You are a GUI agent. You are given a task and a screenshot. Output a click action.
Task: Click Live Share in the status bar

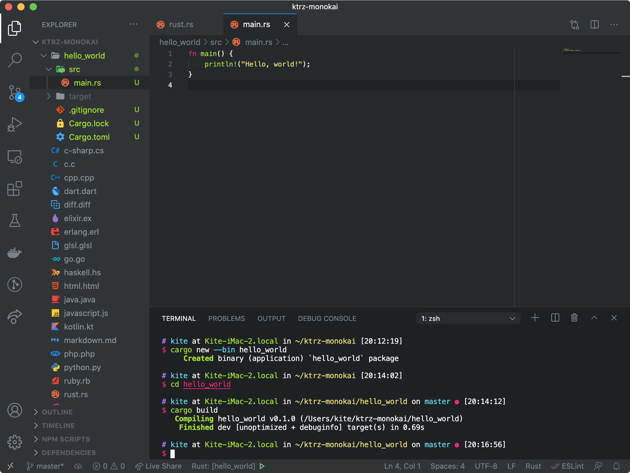point(159,466)
